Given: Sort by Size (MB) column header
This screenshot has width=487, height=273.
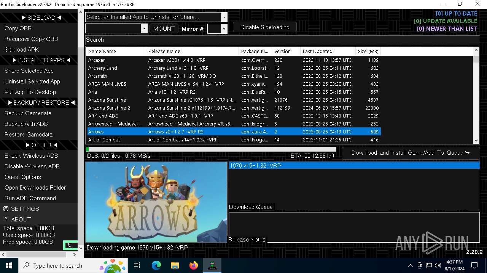Looking at the screenshot, I should click(368, 51).
